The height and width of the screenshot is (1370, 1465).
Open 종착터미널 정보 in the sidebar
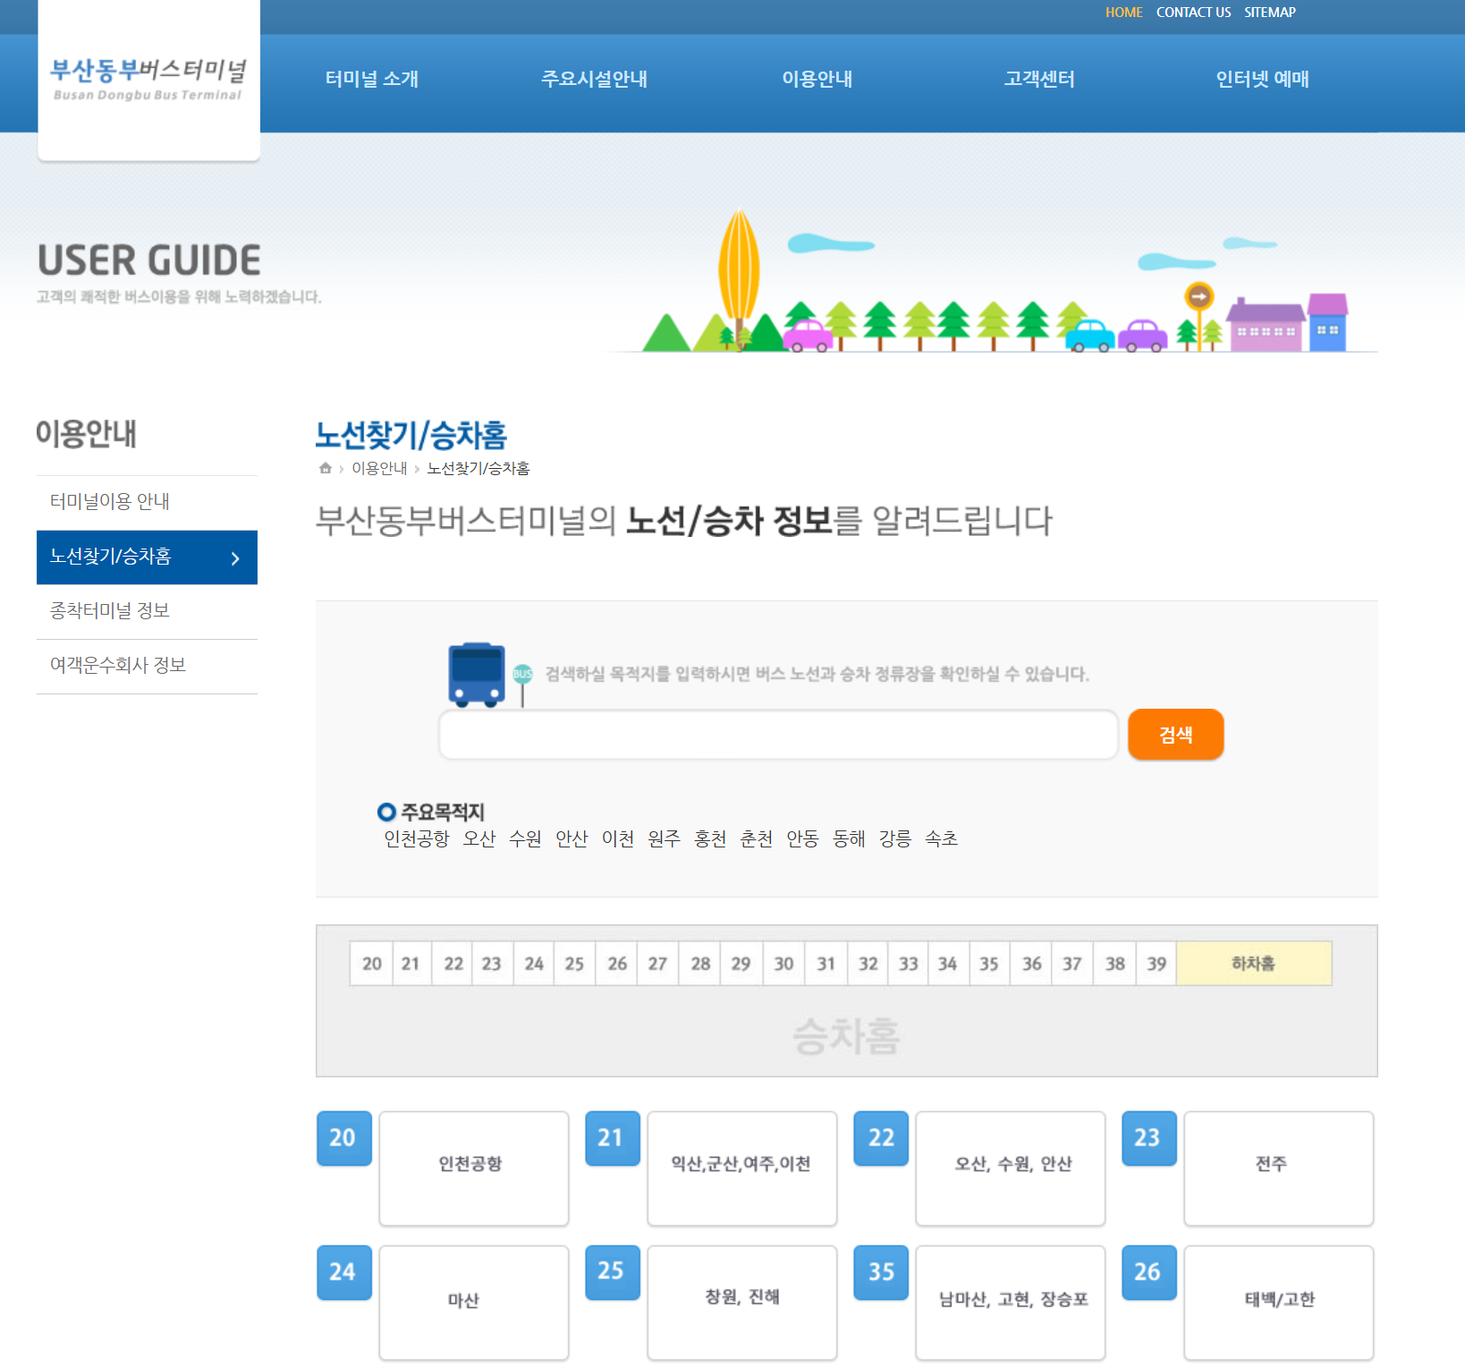[111, 610]
